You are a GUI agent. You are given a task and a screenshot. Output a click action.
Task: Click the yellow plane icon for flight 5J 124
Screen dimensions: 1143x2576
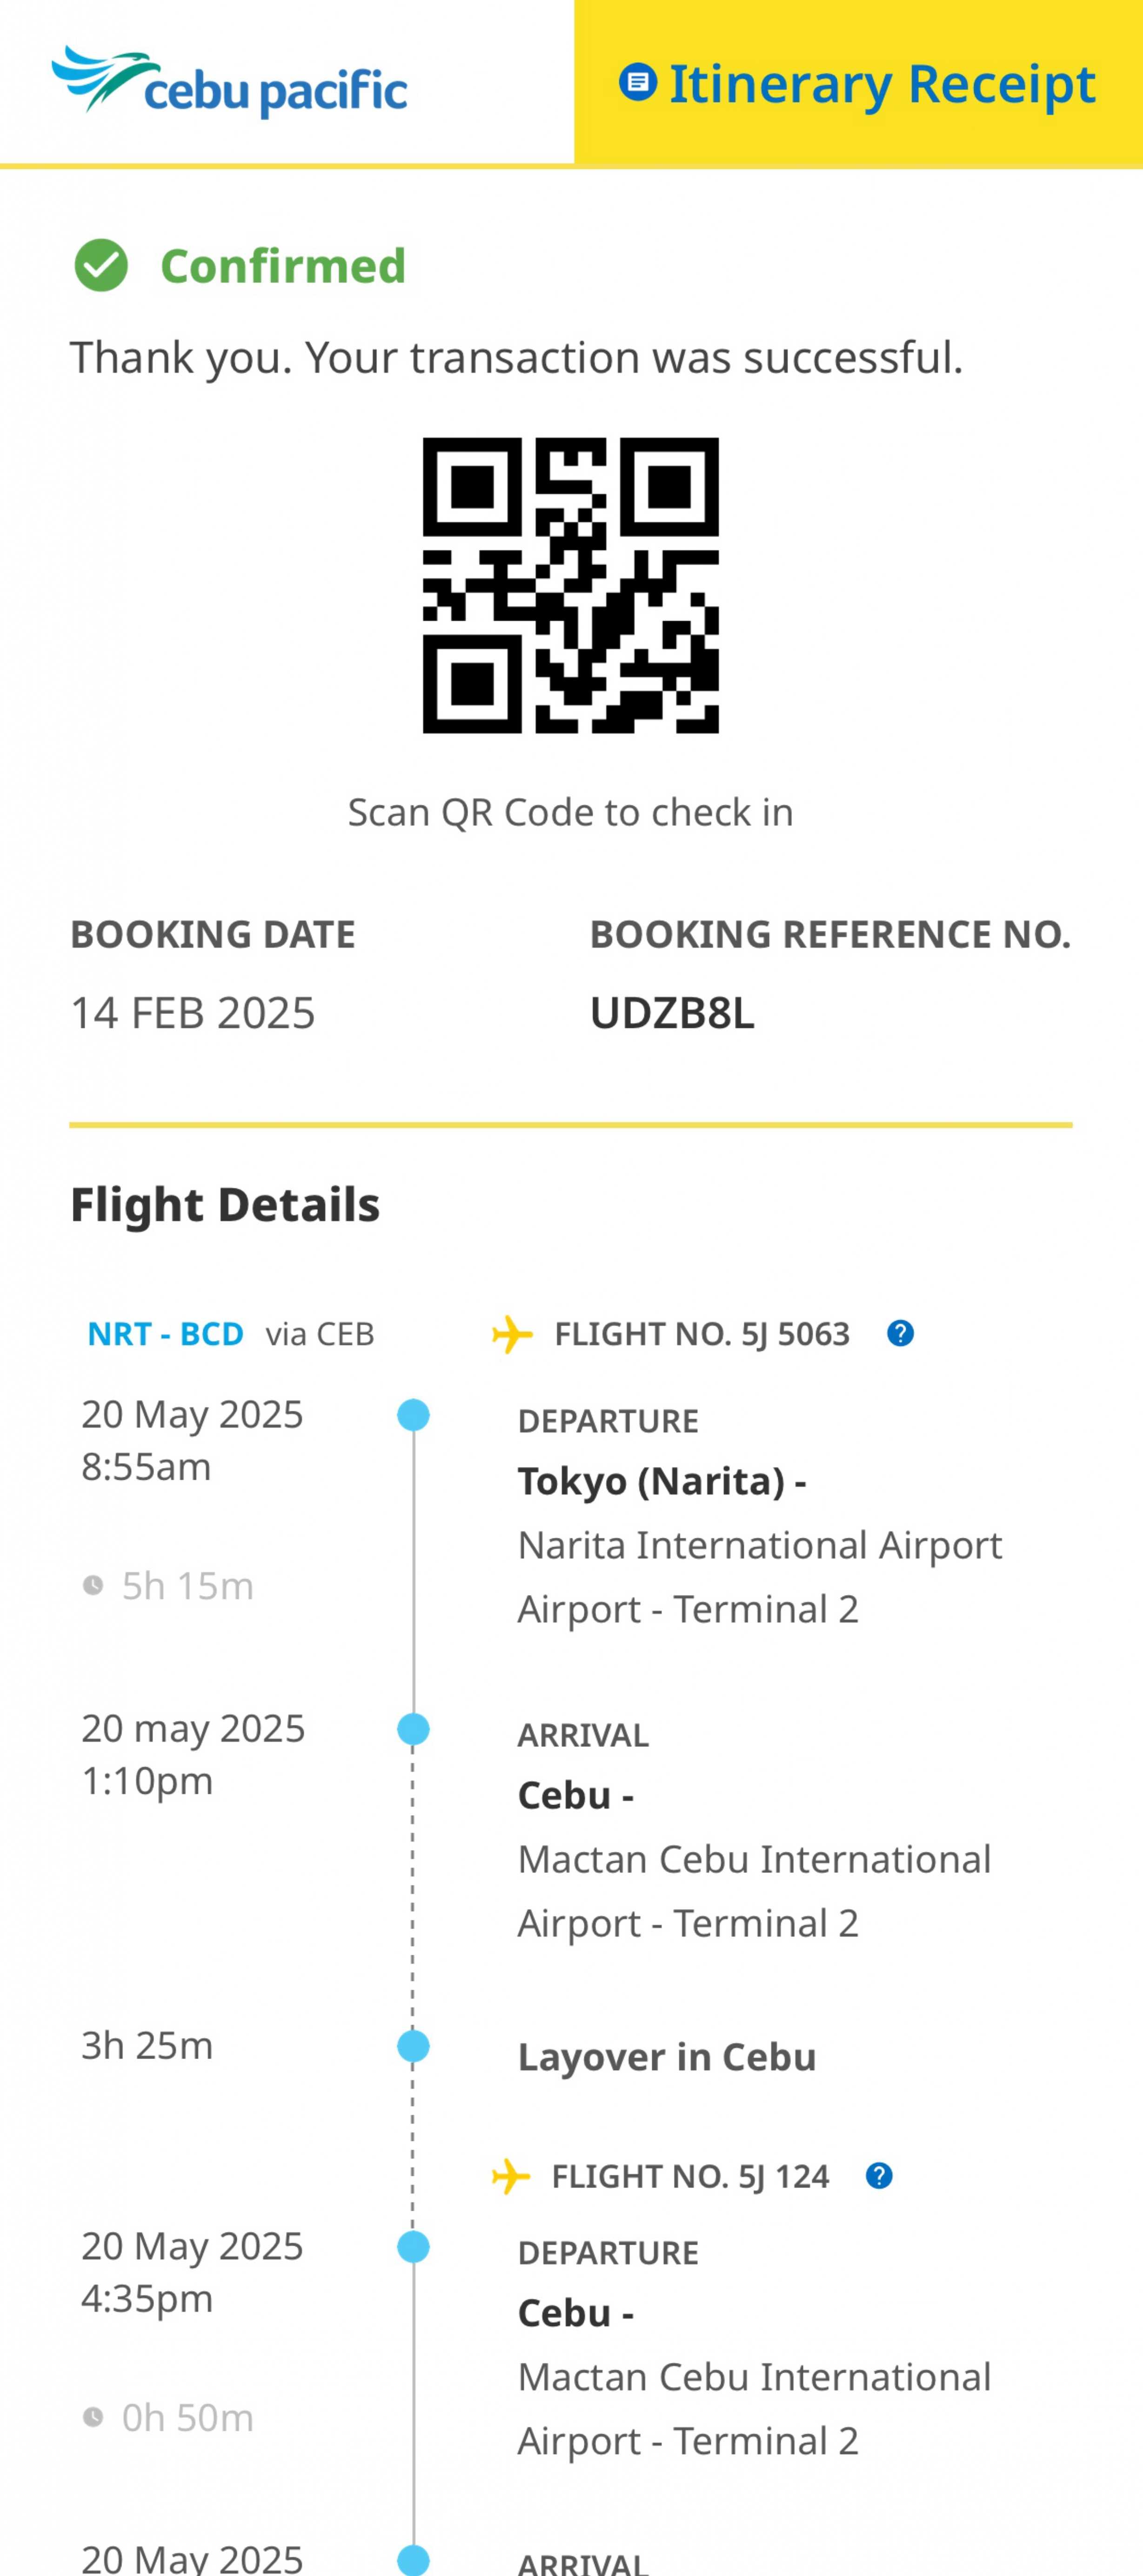pos(511,2176)
